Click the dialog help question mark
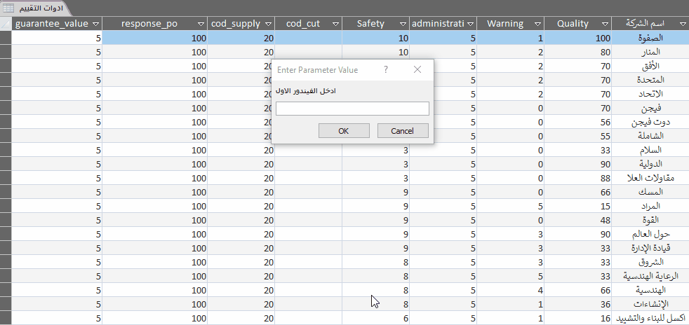 pyautogui.click(x=386, y=70)
